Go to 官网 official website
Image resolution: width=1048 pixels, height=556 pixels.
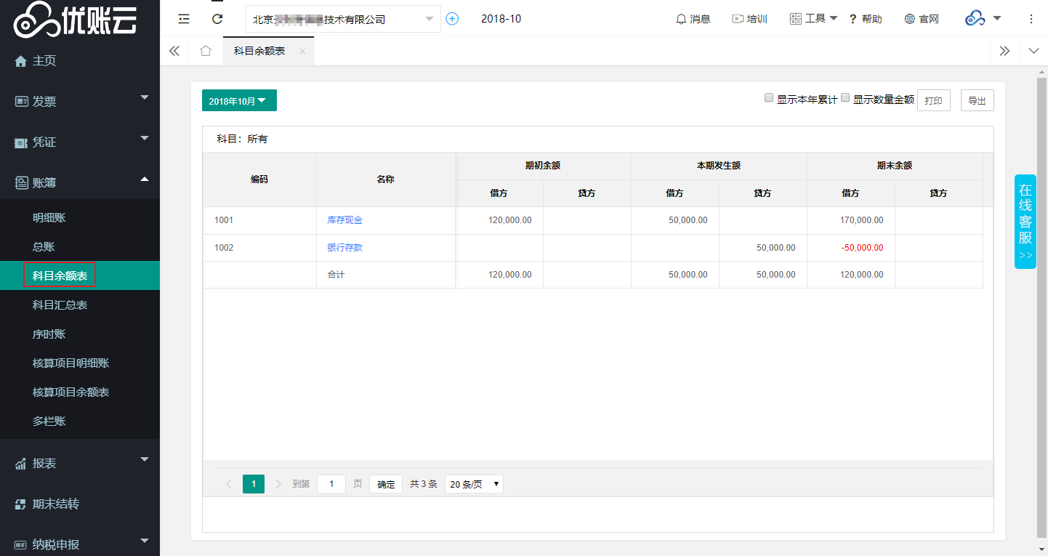(922, 19)
